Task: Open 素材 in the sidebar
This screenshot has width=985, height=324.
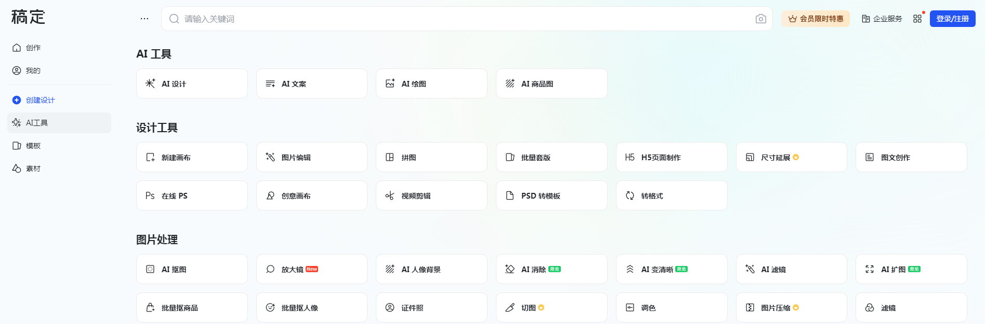Action: coord(33,168)
